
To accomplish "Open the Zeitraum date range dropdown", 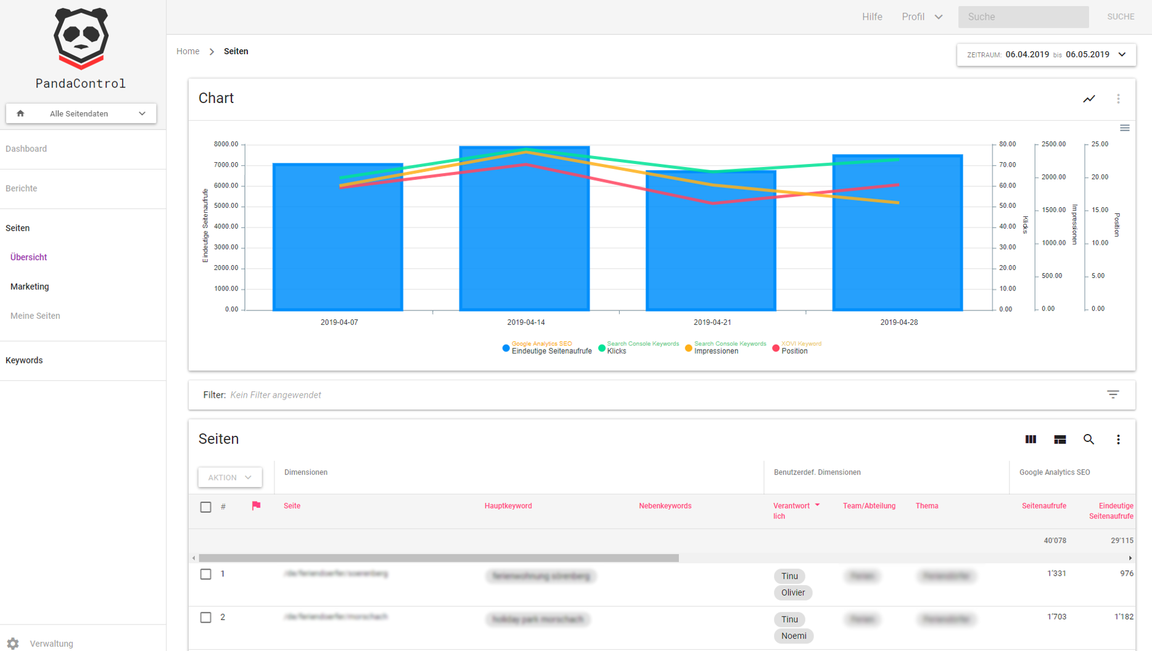I will click(x=1046, y=54).
